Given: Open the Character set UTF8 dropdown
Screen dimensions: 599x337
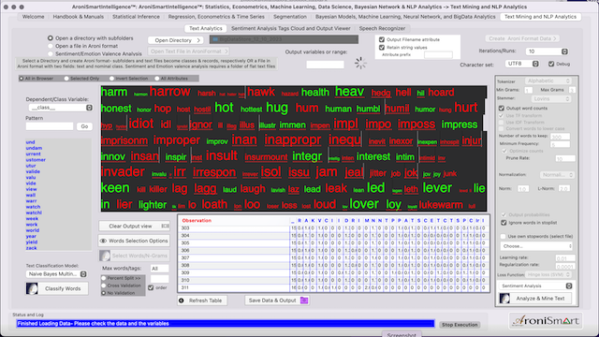Looking at the screenshot, I should (522, 64).
